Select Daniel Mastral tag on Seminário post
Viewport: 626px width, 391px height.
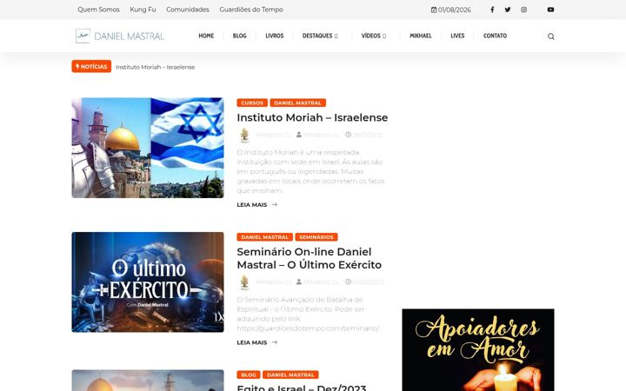click(x=264, y=237)
